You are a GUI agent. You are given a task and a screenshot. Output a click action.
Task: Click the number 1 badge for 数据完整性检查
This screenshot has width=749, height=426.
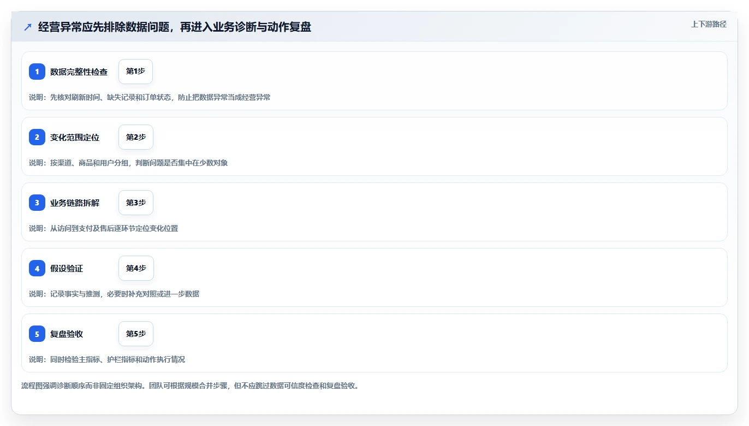coord(37,72)
